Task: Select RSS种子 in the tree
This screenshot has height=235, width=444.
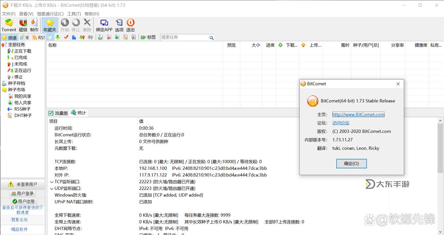Action: 22,109
